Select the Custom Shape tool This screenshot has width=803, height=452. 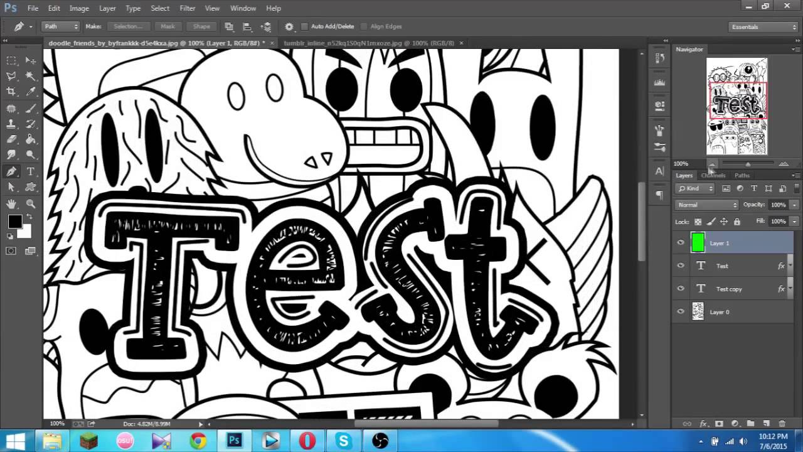pos(31,187)
